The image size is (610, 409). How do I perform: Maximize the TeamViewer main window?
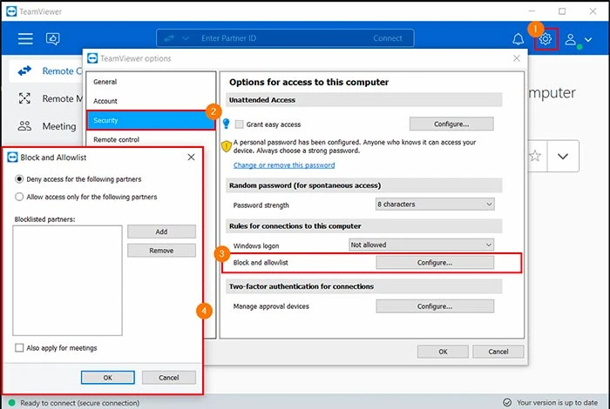562,11
